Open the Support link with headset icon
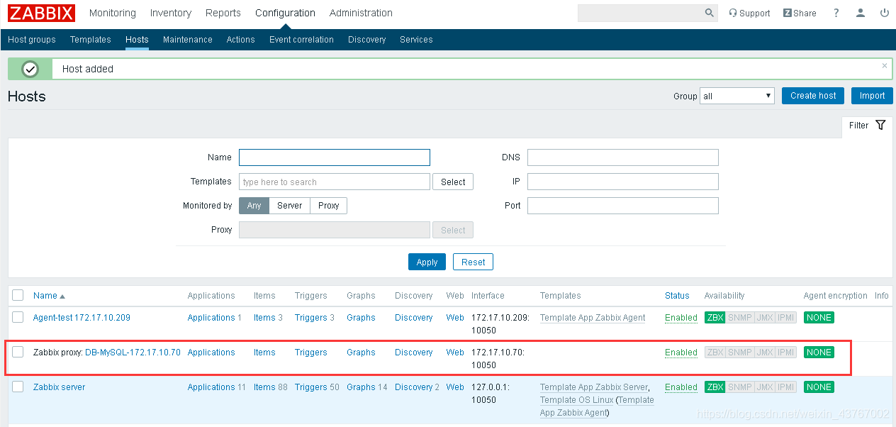The image size is (896, 427). click(x=749, y=13)
